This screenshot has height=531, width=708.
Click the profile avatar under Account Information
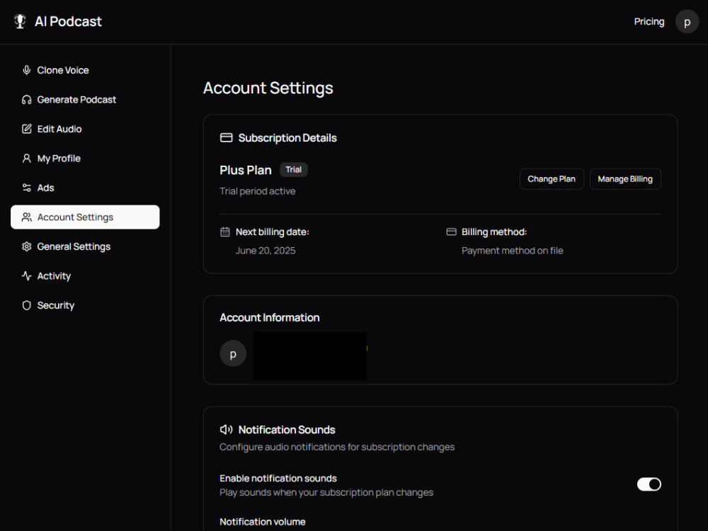233,353
